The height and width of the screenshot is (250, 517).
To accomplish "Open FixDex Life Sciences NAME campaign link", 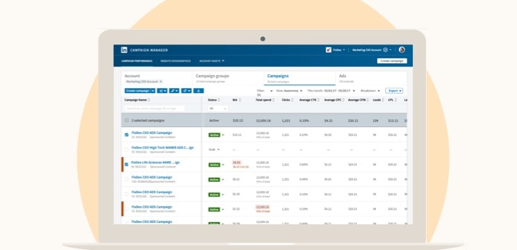I will point(155,162).
